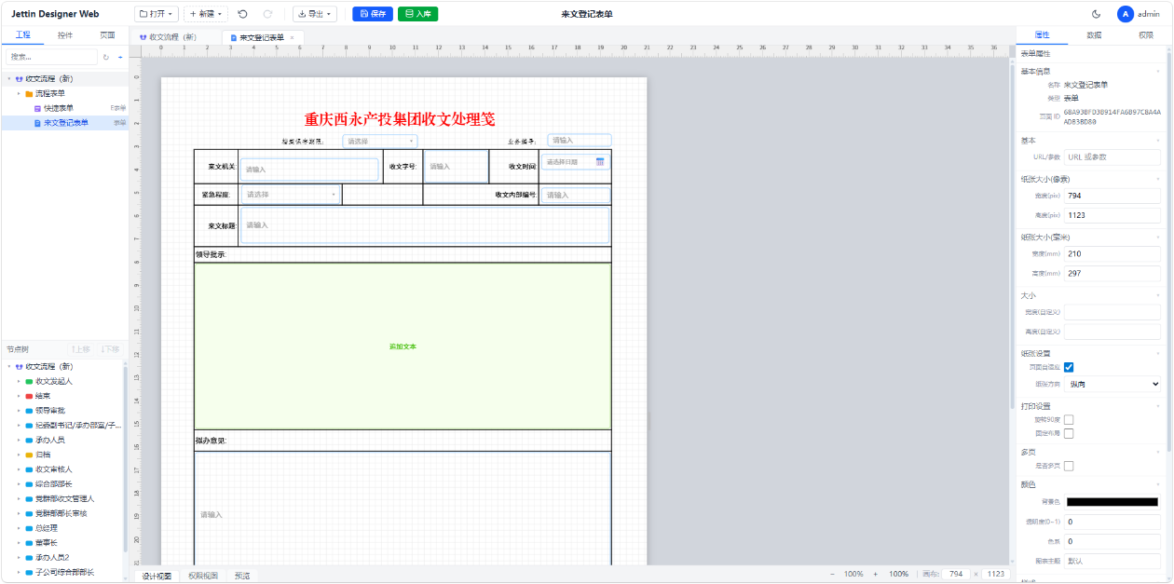Viewport: 1174px width, 584px height.
Task: Select 来文登记表单 in the project tree
Action: (64, 123)
